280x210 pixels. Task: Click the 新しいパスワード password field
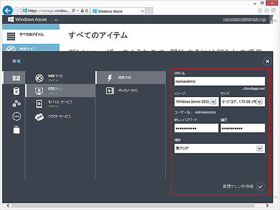196,128
